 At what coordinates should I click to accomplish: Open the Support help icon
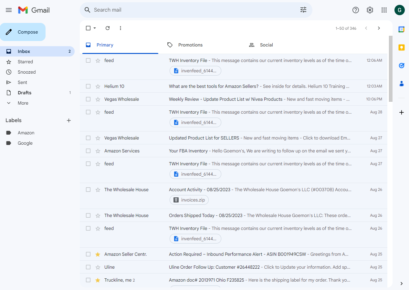click(x=356, y=10)
